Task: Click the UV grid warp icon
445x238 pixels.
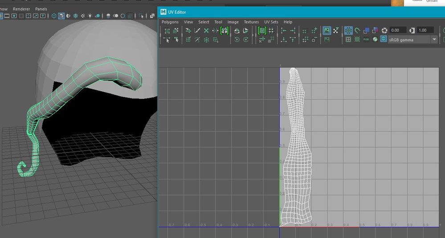Action: pyautogui.click(x=216, y=40)
